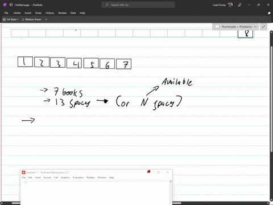Click Numerade > Problems breadcrumb text

(x=237, y=27)
